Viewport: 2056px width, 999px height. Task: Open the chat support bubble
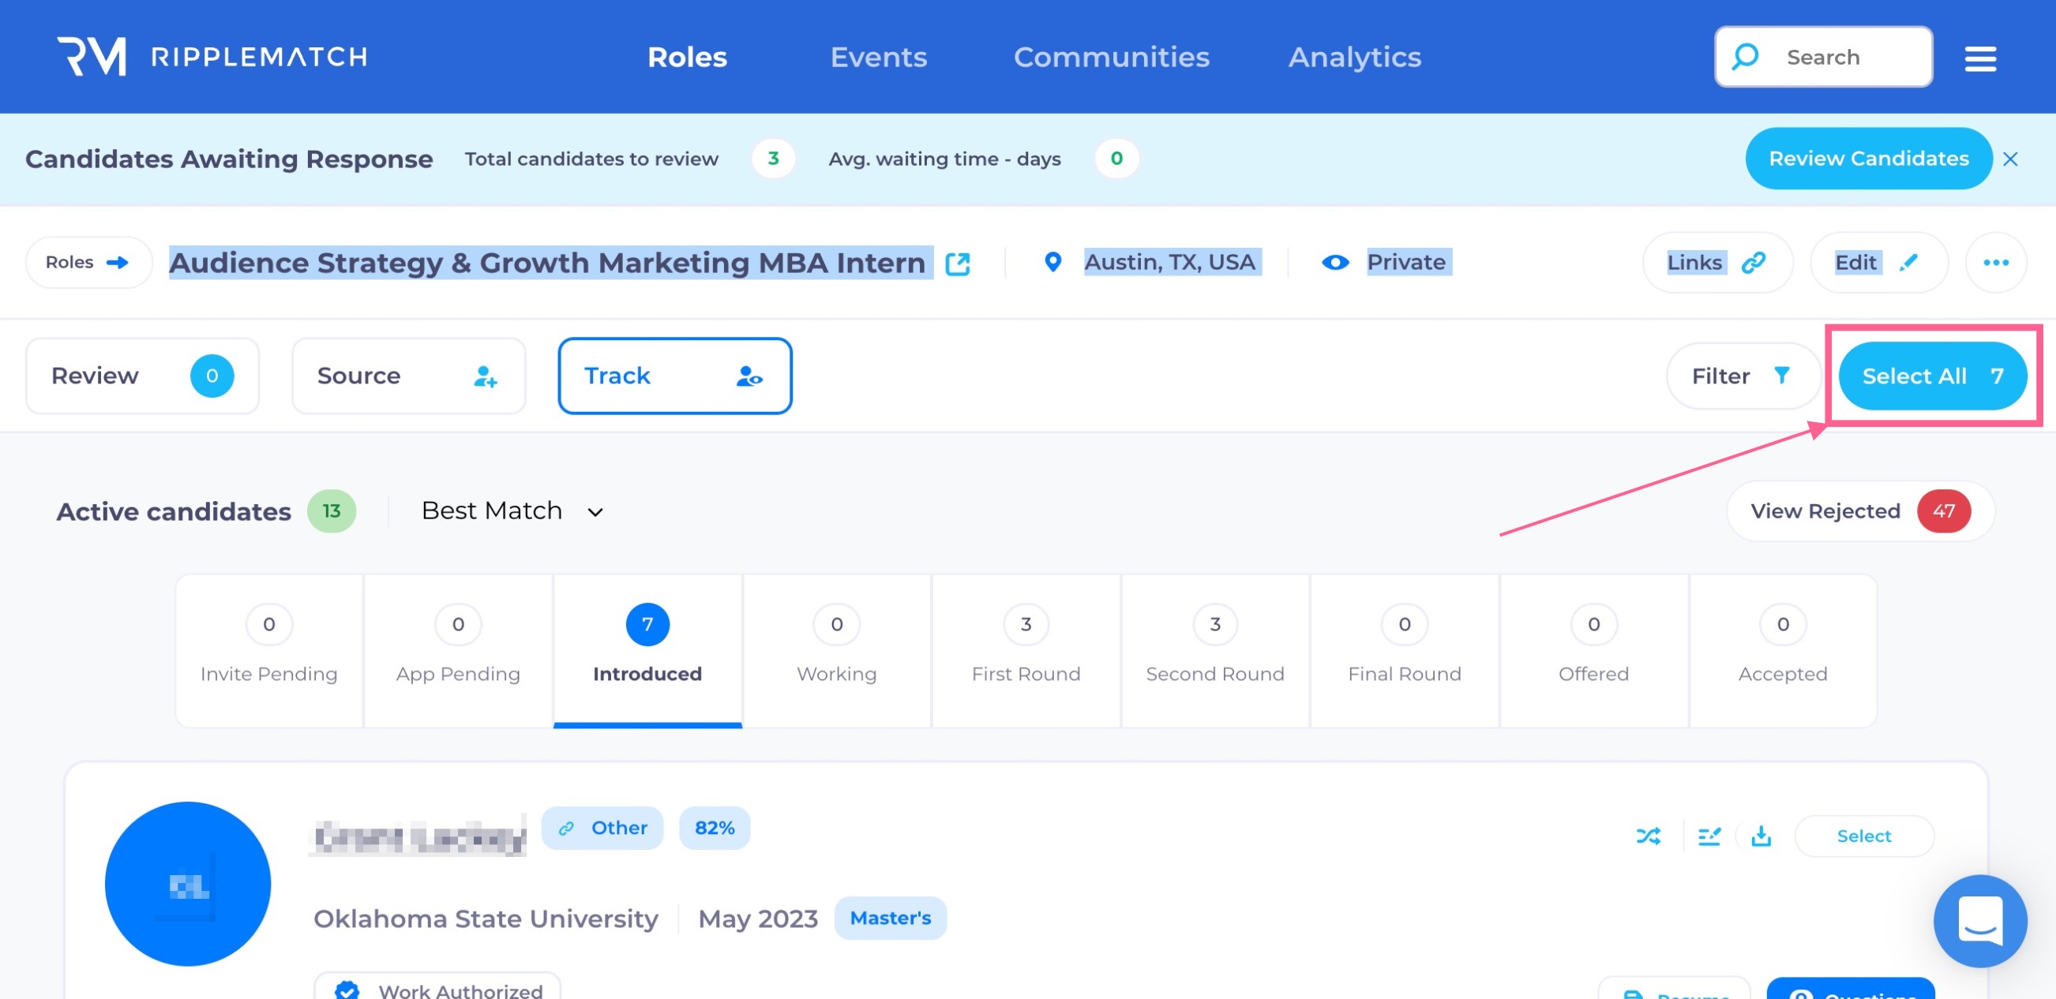click(1979, 920)
